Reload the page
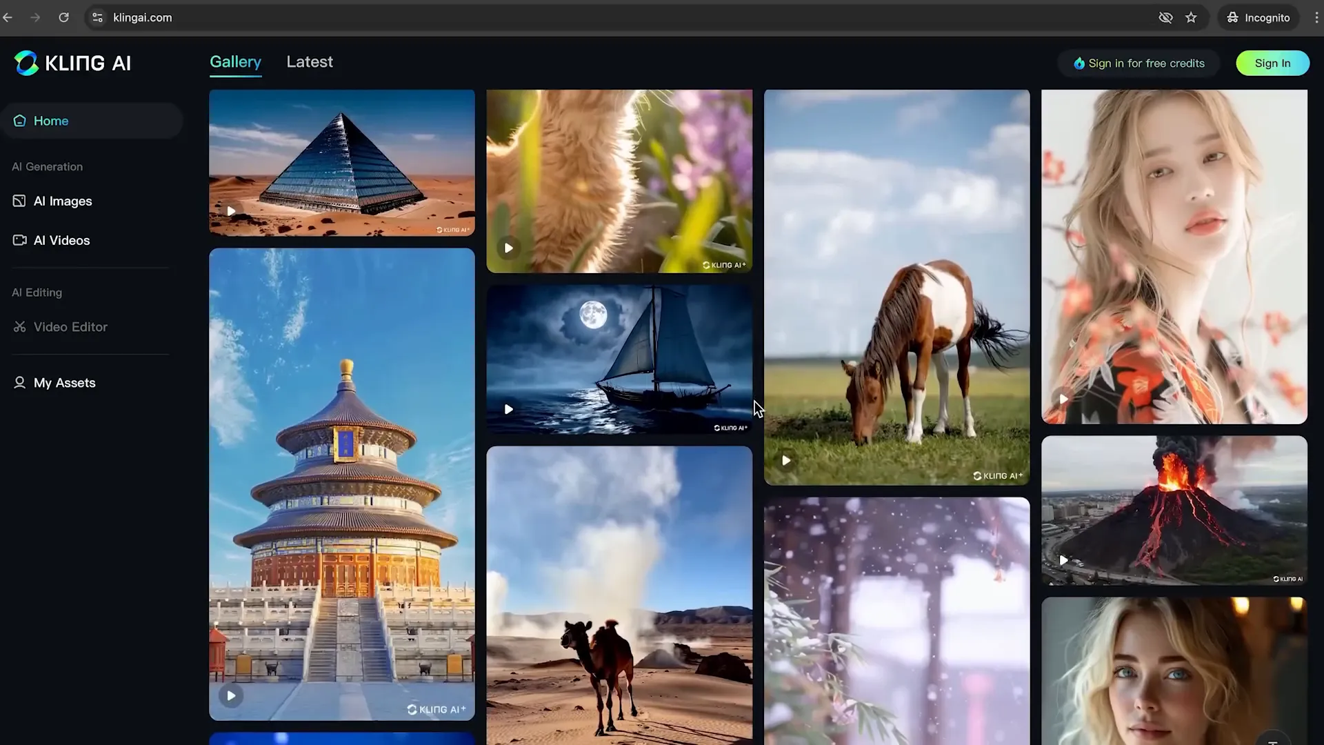 (x=63, y=17)
